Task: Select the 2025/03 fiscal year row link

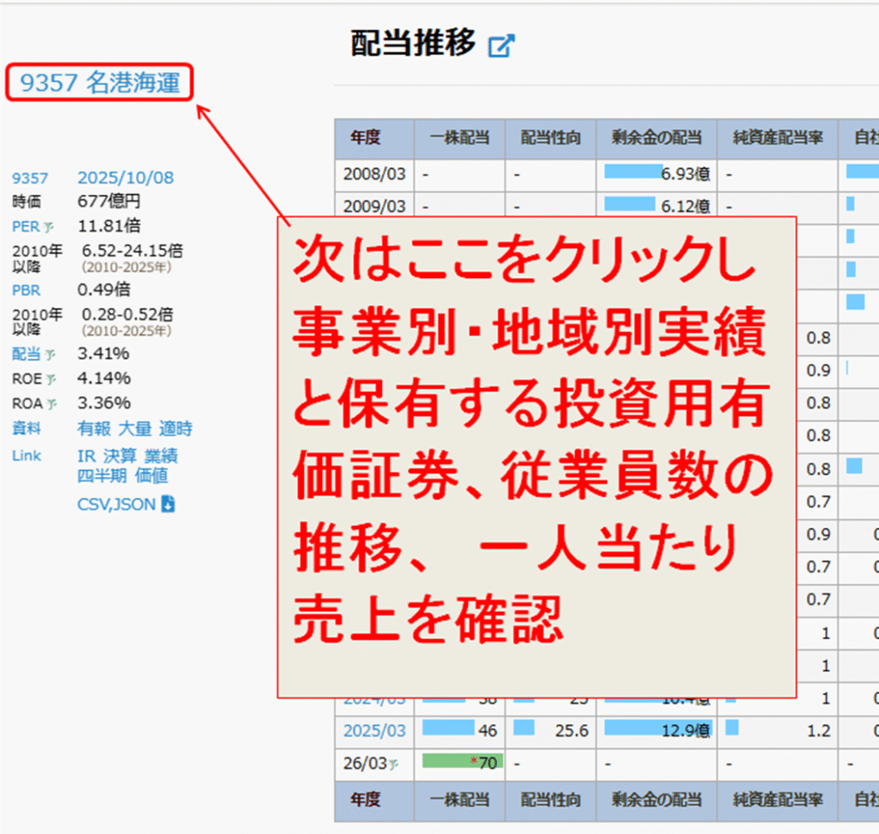Action: [x=374, y=730]
